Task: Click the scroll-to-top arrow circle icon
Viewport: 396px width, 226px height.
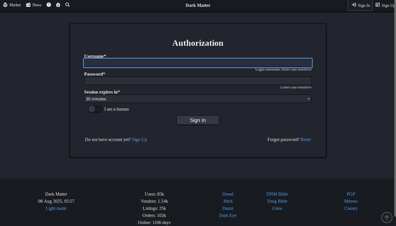Action: tap(387, 217)
